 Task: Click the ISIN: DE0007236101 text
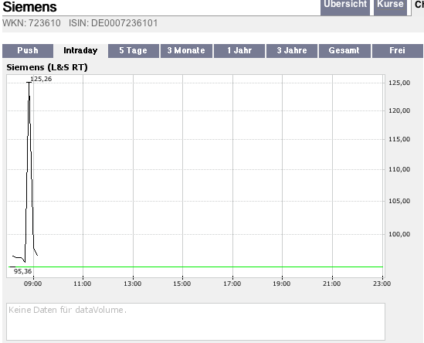pyautogui.click(x=113, y=23)
